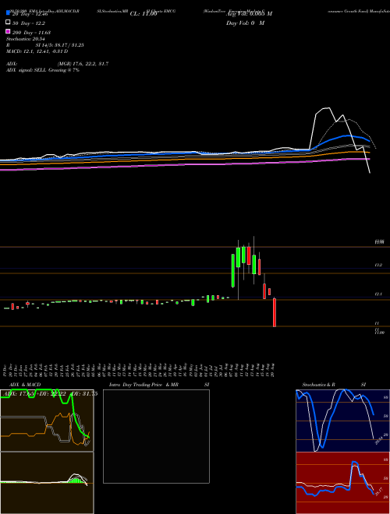The height and width of the screenshot is (514, 390).
Task: Select the '20 Day = 12.46' label
Action: point(30,14)
